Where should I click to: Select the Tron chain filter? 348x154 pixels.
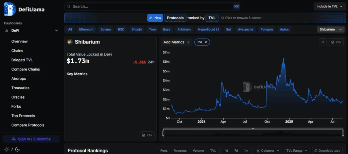point(152,29)
